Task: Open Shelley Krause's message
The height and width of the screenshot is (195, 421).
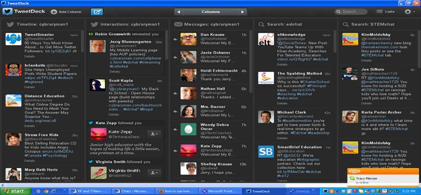Action: click(x=211, y=168)
